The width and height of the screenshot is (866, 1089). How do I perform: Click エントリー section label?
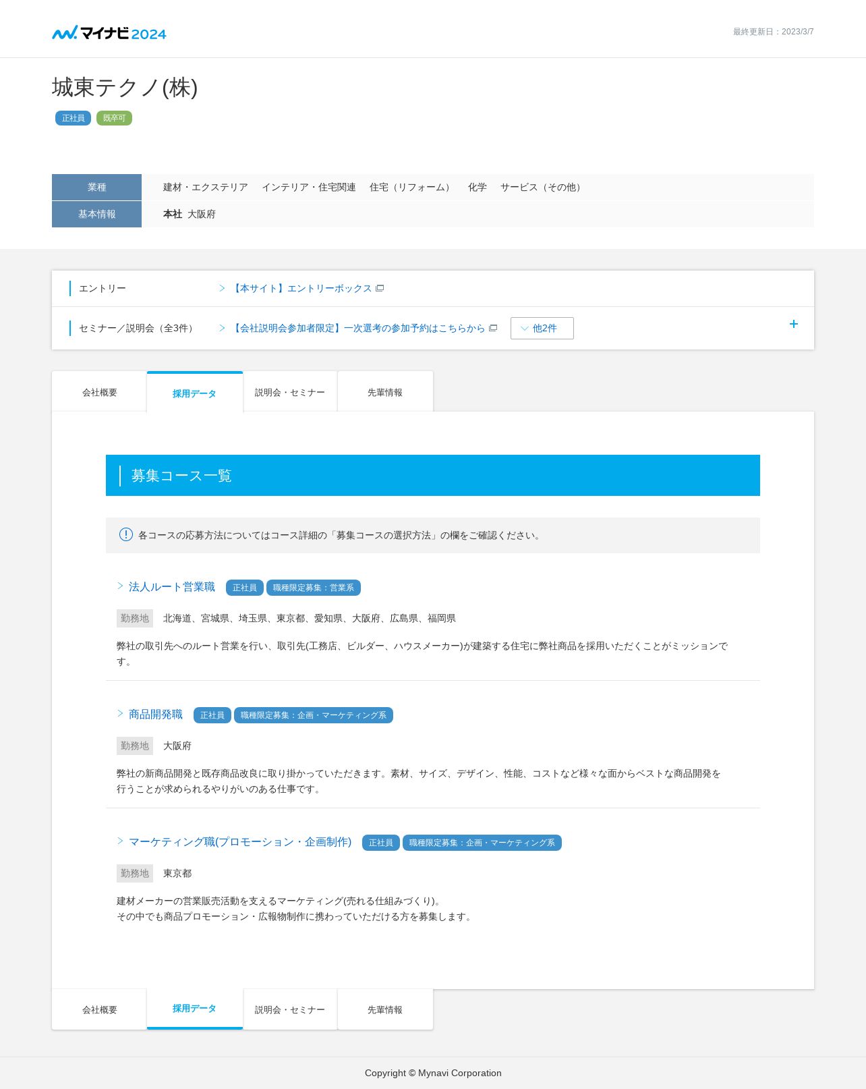pos(103,288)
